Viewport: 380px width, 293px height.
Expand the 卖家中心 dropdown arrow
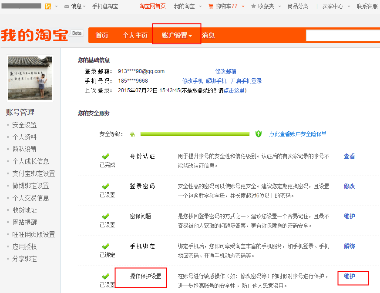[349, 7]
